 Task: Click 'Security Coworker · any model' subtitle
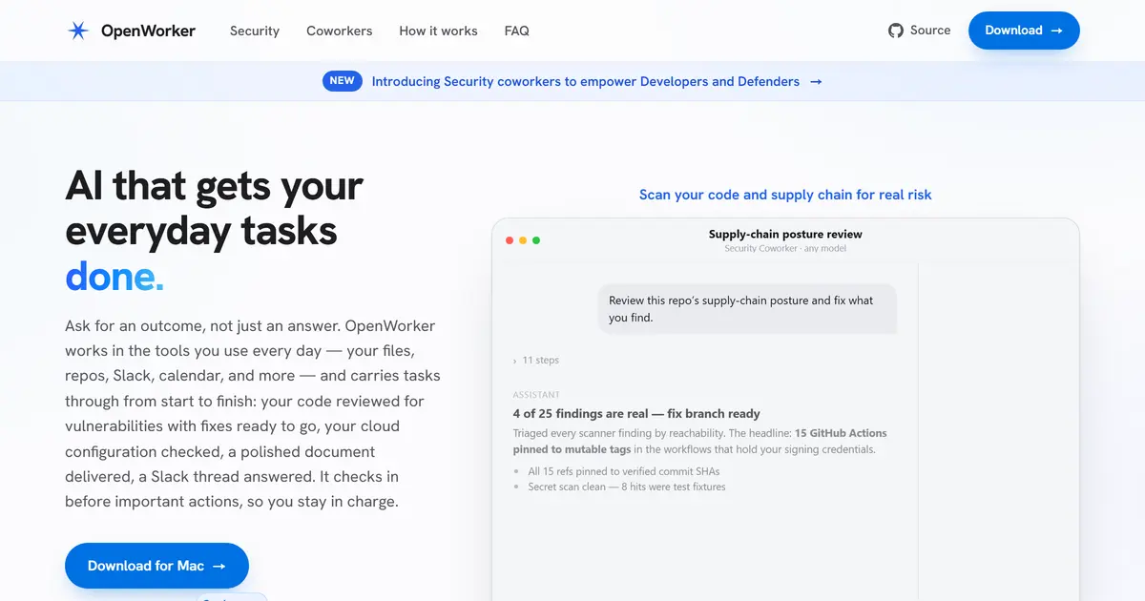[785, 249]
